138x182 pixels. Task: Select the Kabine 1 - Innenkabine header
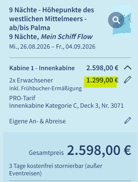tap(42, 68)
